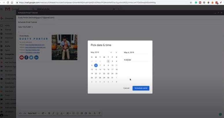This screenshot has height=118, width=224.
Task: Click the quote formatting icon
Action: pos(90,113)
